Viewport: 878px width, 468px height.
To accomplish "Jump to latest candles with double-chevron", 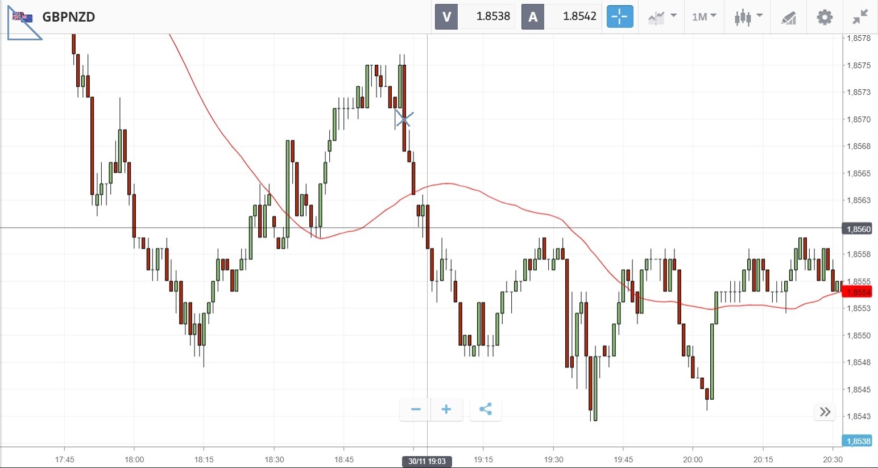I will pos(825,412).
